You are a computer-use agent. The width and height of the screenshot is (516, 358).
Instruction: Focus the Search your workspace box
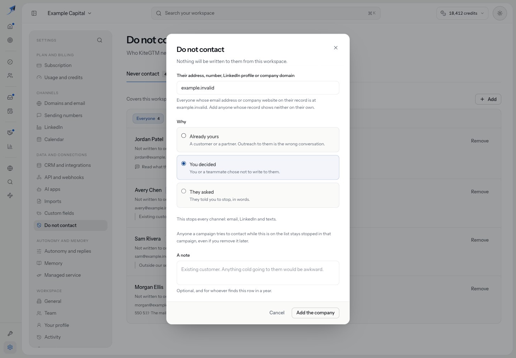(266, 13)
